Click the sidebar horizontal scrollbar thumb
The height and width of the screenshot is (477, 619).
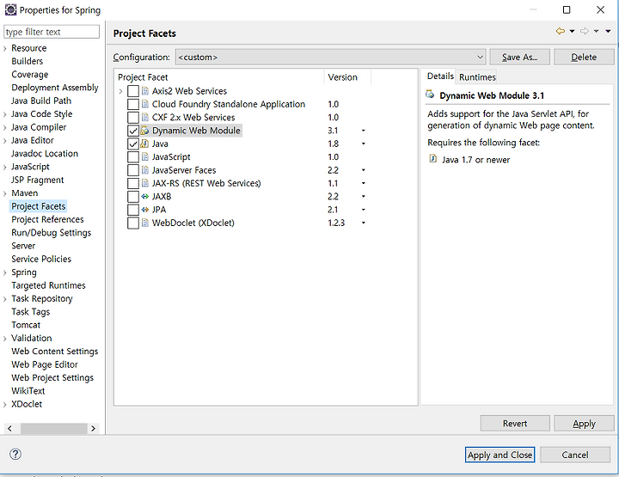(x=53, y=428)
